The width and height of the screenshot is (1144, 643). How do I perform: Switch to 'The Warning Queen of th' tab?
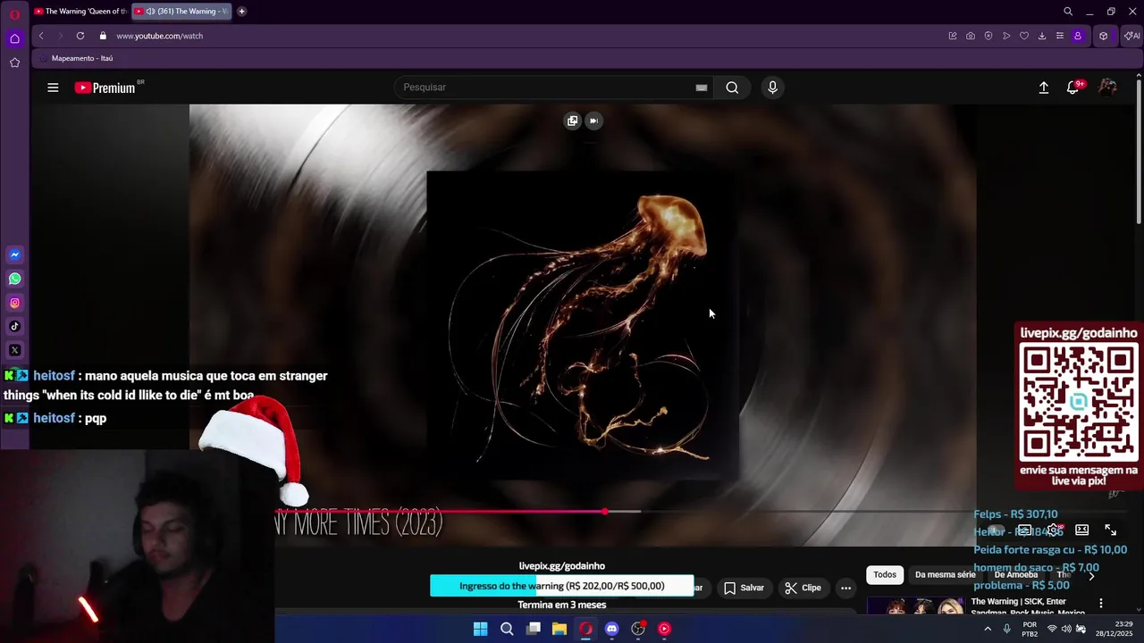(x=80, y=12)
